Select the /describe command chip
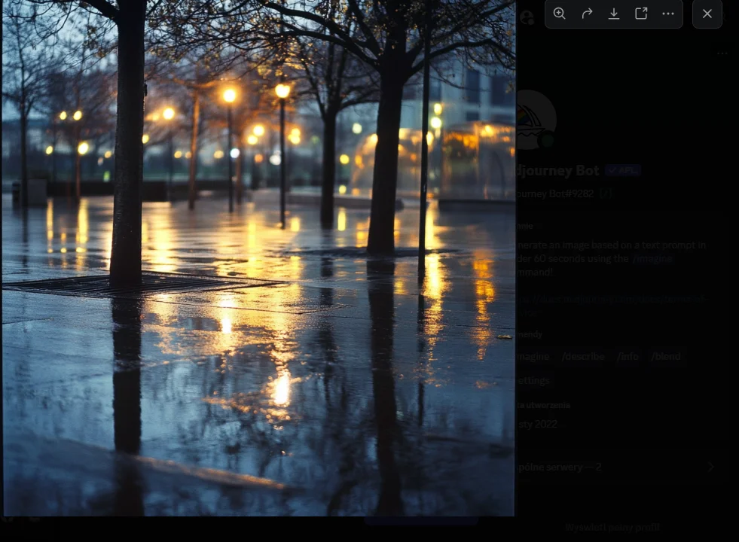 click(x=583, y=357)
